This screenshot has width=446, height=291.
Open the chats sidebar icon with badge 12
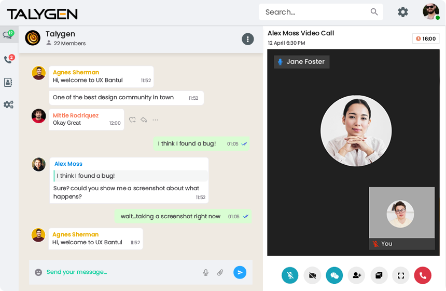[8, 34]
